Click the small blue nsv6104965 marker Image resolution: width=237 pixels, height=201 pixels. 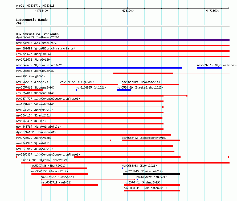(76, 90)
